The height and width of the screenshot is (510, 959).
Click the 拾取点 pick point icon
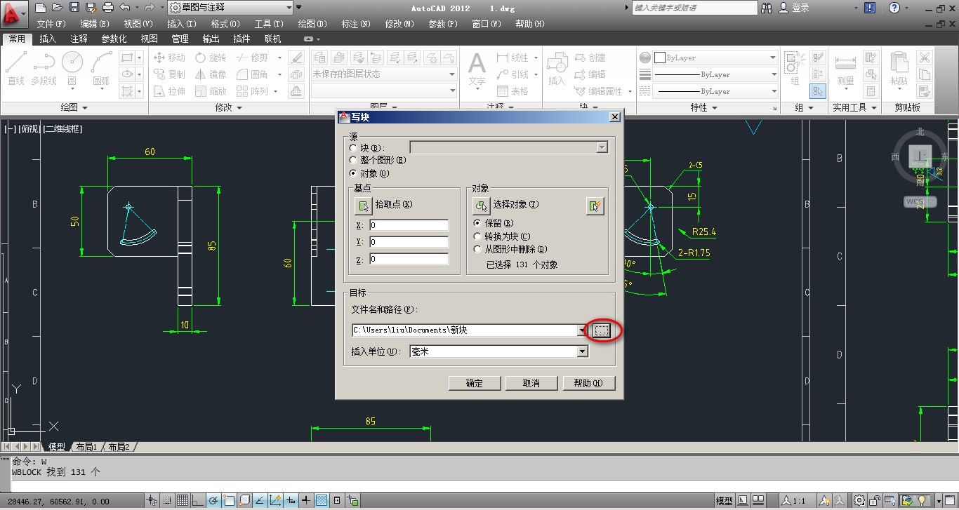(x=363, y=206)
